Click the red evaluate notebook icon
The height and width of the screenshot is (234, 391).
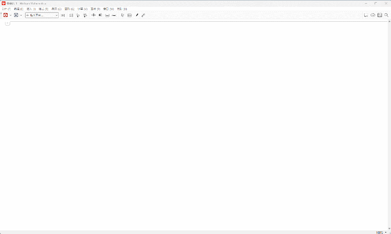[x=5, y=15]
